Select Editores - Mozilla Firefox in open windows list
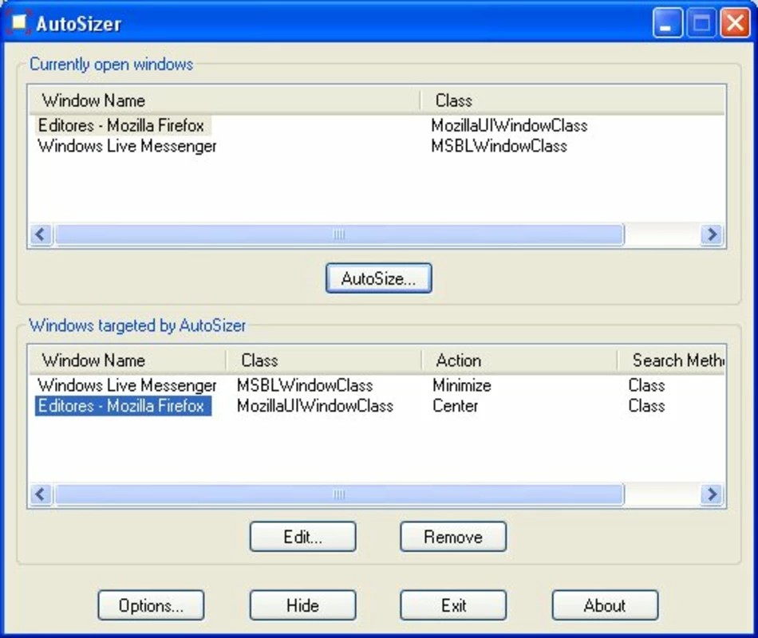 point(121,126)
